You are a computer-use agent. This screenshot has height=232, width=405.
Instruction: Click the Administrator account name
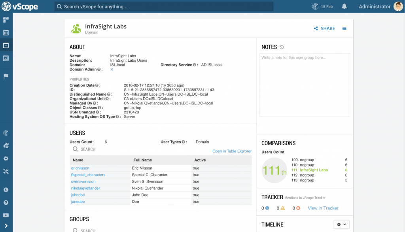click(375, 6)
